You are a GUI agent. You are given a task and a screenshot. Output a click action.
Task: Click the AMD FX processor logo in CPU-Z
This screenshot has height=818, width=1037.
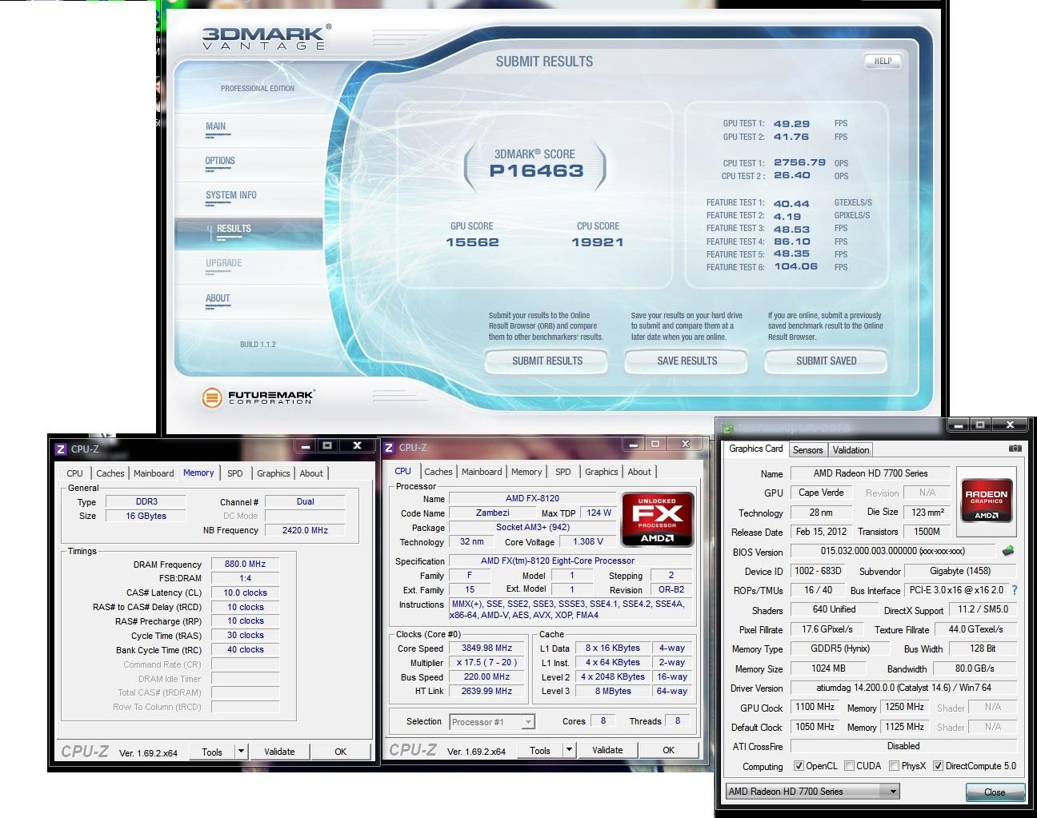coord(657,519)
